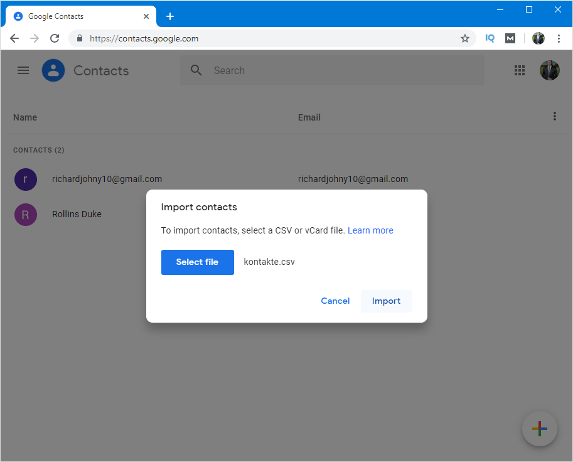This screenshot has height=462, width=573.
Task: Click the Import contacts dialog title
Action: tap(199, 207)
